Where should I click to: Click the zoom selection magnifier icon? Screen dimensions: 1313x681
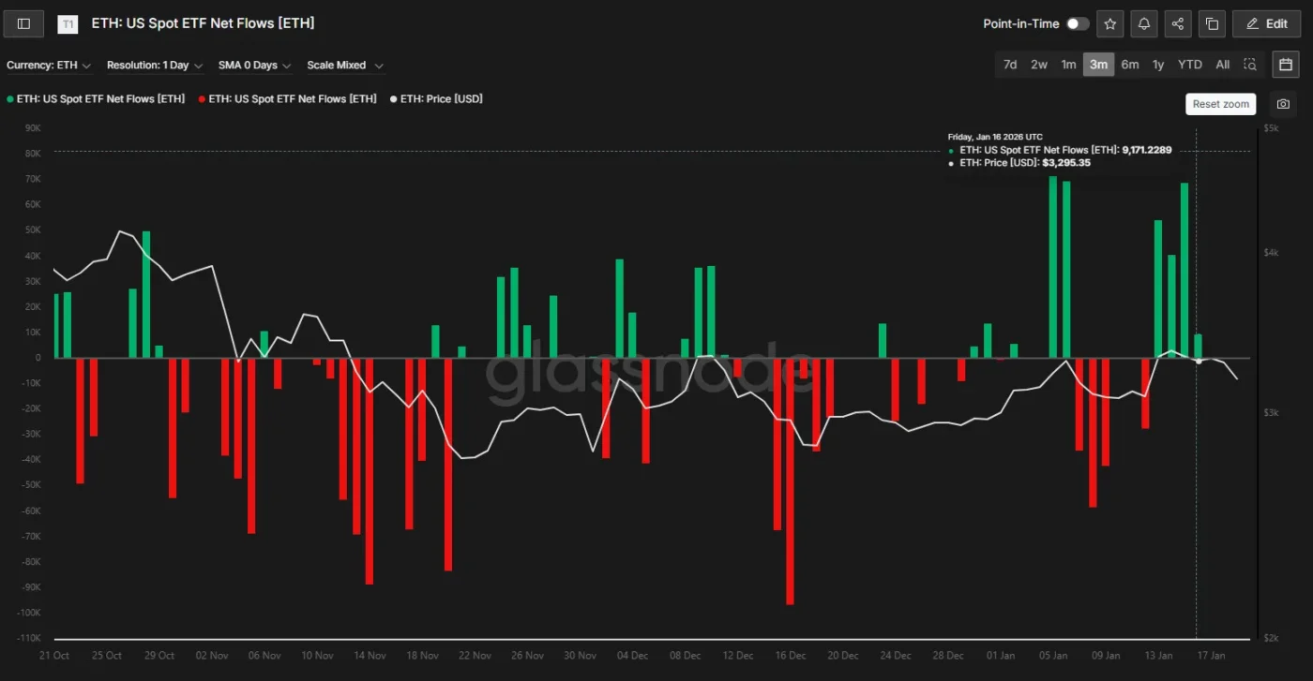[1250, 65]
